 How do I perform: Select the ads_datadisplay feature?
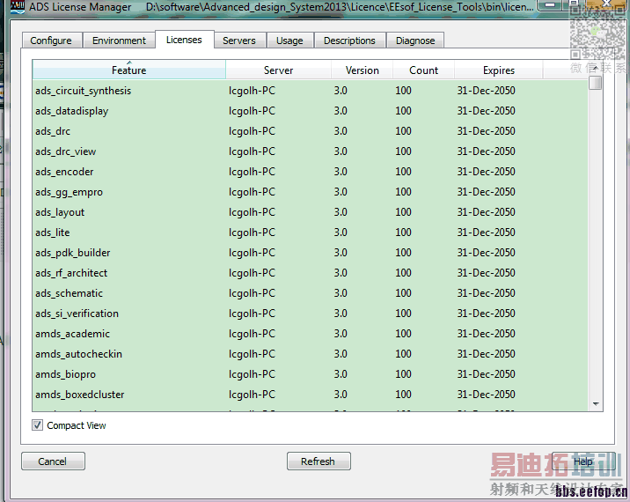[71, 111]
